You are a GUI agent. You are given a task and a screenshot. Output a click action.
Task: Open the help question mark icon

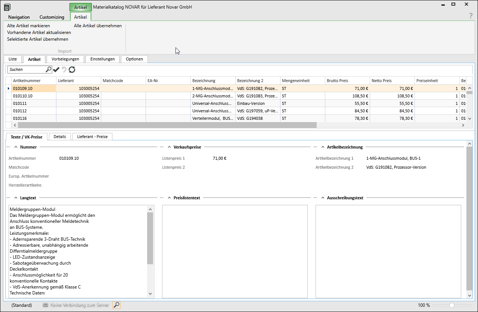(471, 16)
